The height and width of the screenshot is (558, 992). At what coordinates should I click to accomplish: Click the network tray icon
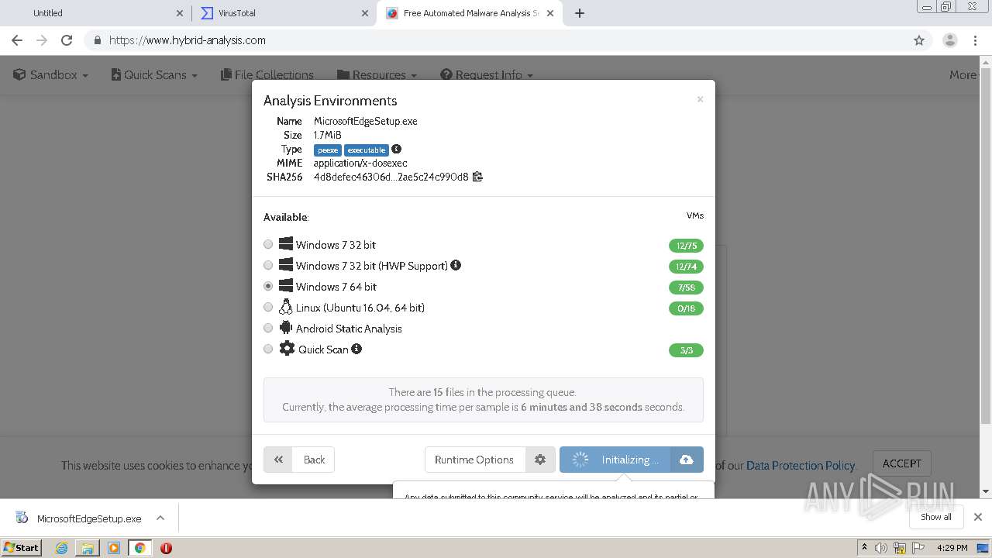pyautogui.click(x=899, y=548)
